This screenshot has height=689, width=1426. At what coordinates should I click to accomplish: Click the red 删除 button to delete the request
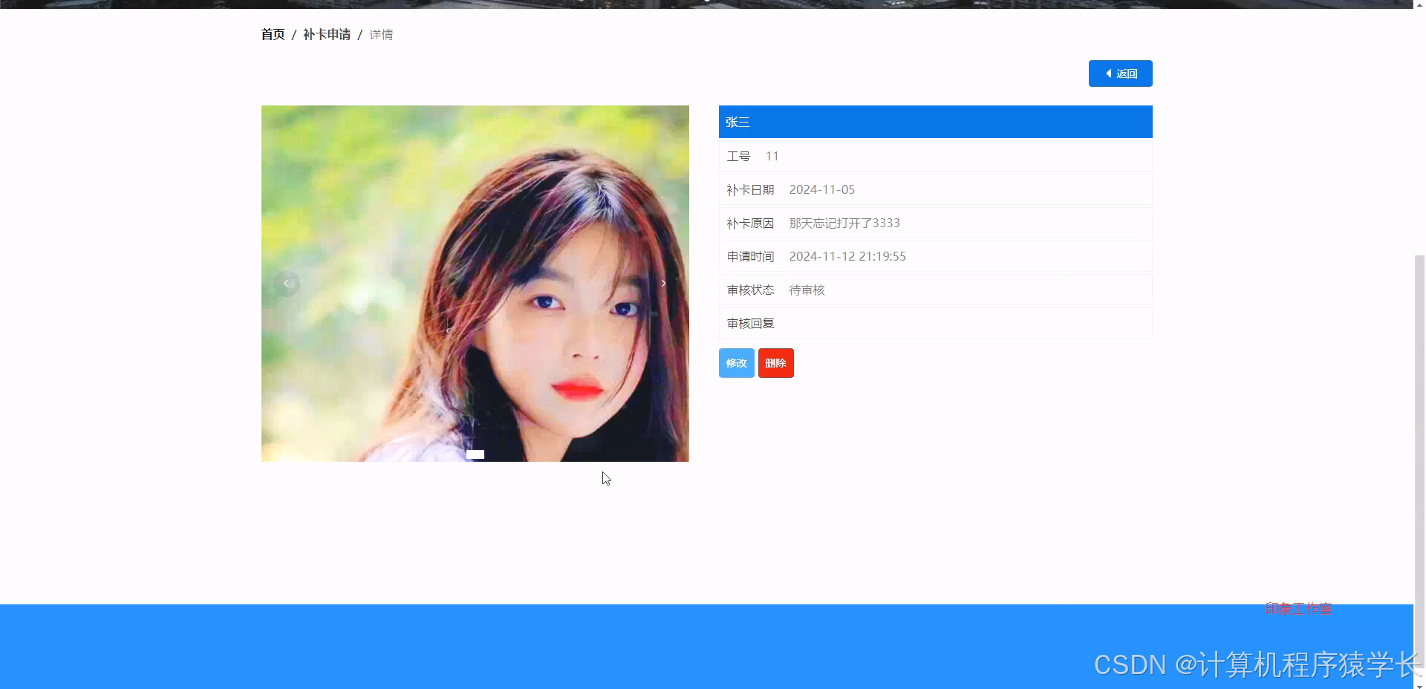coord(775,363)
